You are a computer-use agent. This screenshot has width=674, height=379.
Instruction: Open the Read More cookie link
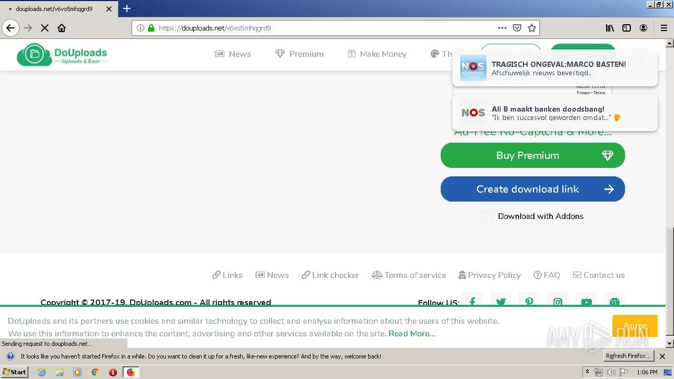pos(412,334)
